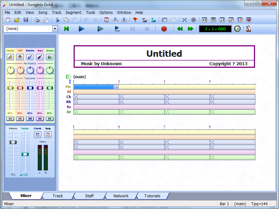Click the Save floppy disk icon
Viewport: 279px width, 209px height.
click(26, 20)
